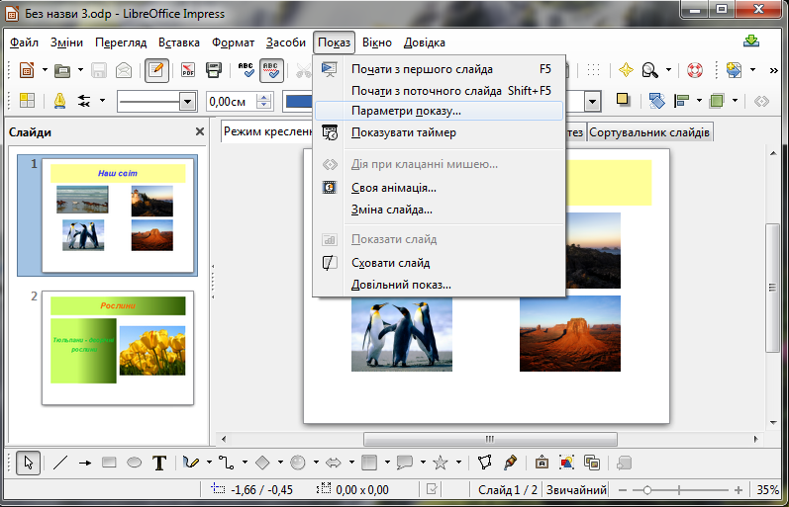Select Почати з першого слайда
Screen dimensions: 789x507
pos(438,69)
